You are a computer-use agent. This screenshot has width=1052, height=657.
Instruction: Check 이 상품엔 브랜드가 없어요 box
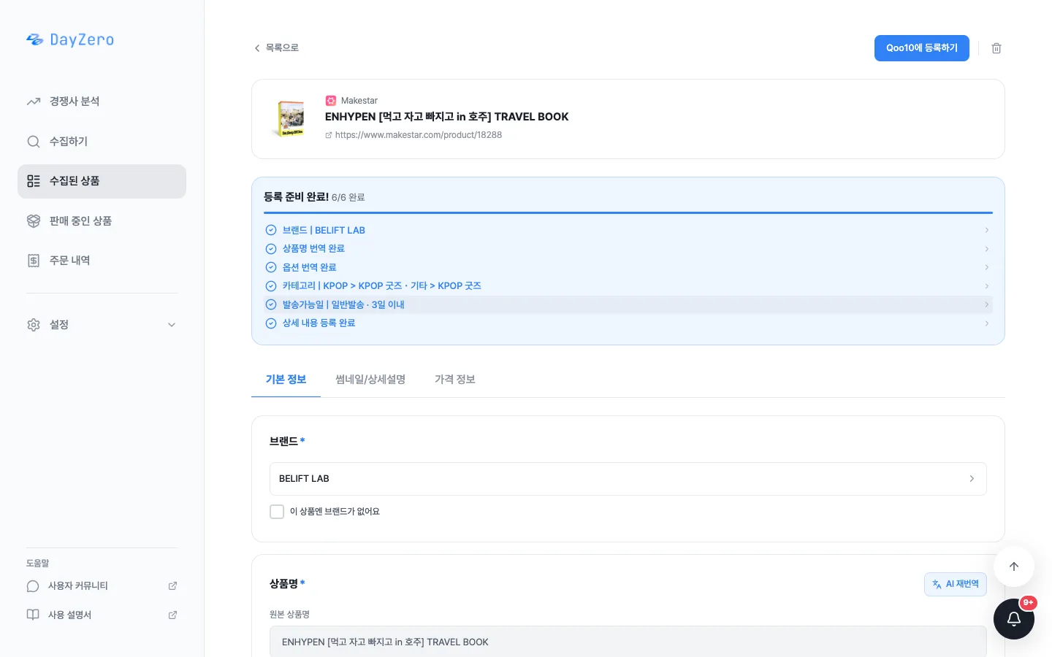277,512
